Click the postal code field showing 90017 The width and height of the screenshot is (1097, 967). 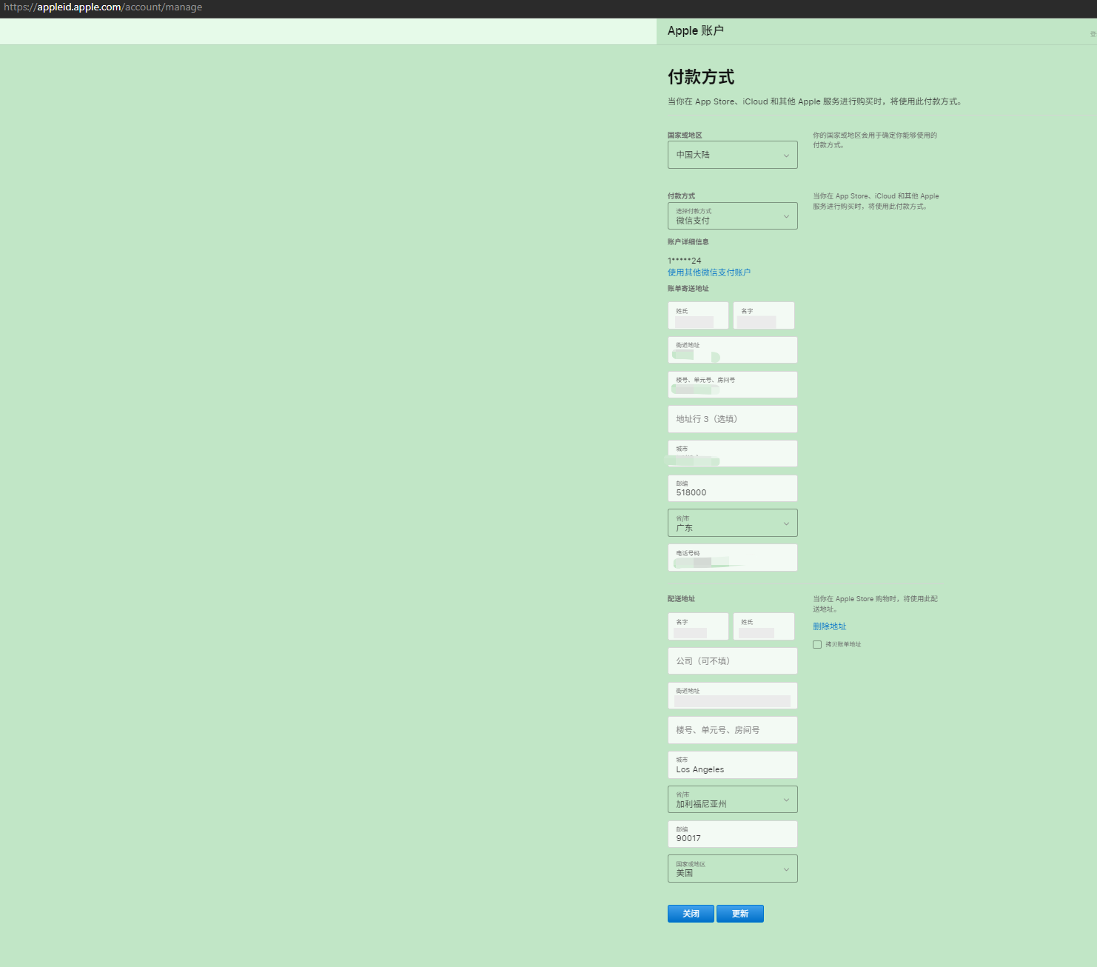point(732,834)
